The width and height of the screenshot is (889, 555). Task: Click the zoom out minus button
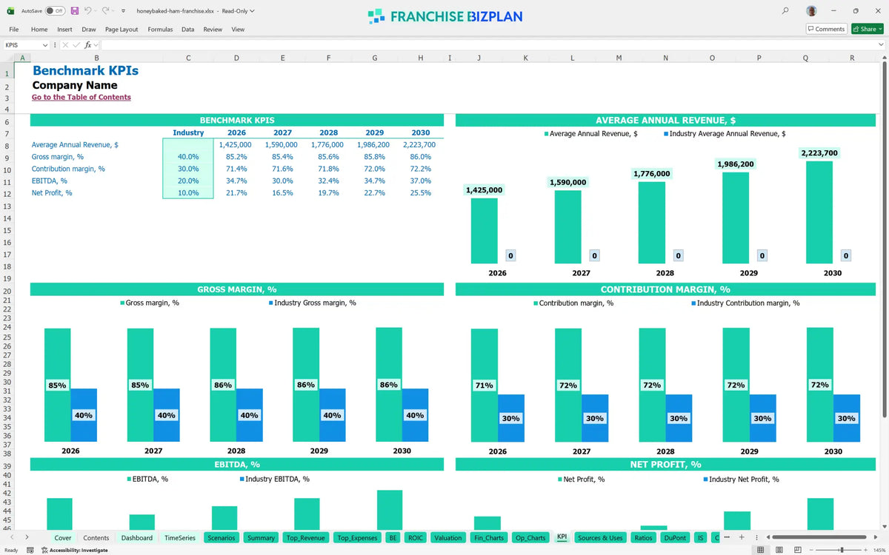pyautogui.click(x=810, y=550)
